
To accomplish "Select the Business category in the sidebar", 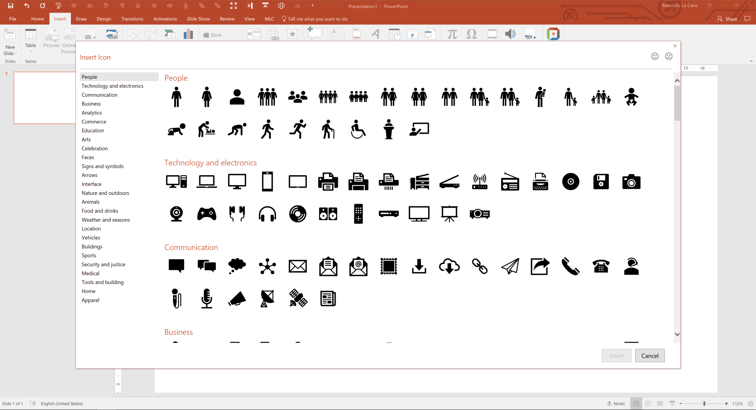I will tap(91, 104).
